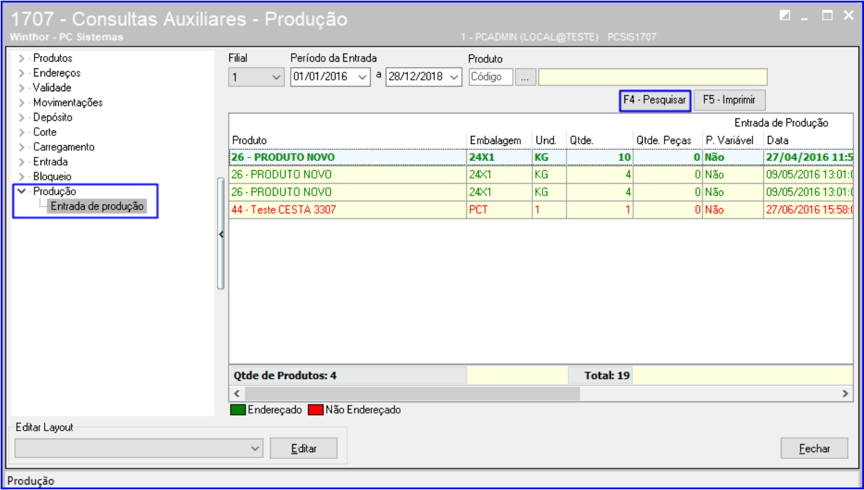The height and width of the screenshot is (490, 864).
Task: Click the green Endereçado legend swatch
Action: point(239,410)
